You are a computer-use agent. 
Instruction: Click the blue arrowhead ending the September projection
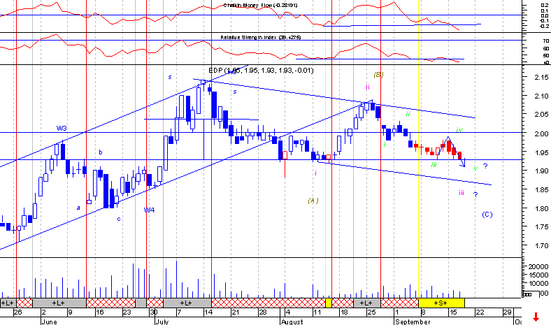[x=464, y=164]
